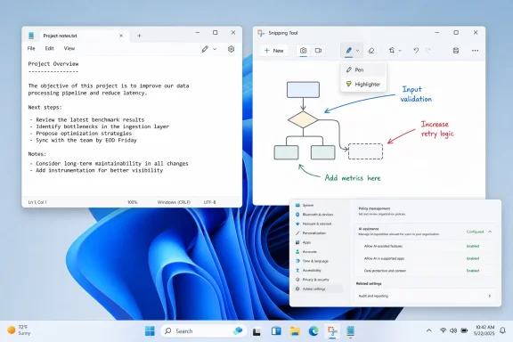Click Snipping Tool icon on taskbar
The width and height of the screenshot is (513, 342).
pyautogui.click(x=332, y=331)
